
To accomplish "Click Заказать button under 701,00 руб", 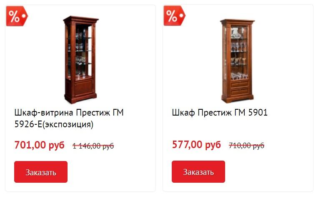I will (41, 172).
